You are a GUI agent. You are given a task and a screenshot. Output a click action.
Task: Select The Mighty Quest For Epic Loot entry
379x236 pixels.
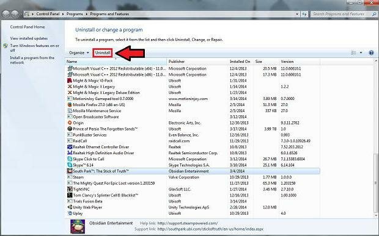[x=193, y=183]
